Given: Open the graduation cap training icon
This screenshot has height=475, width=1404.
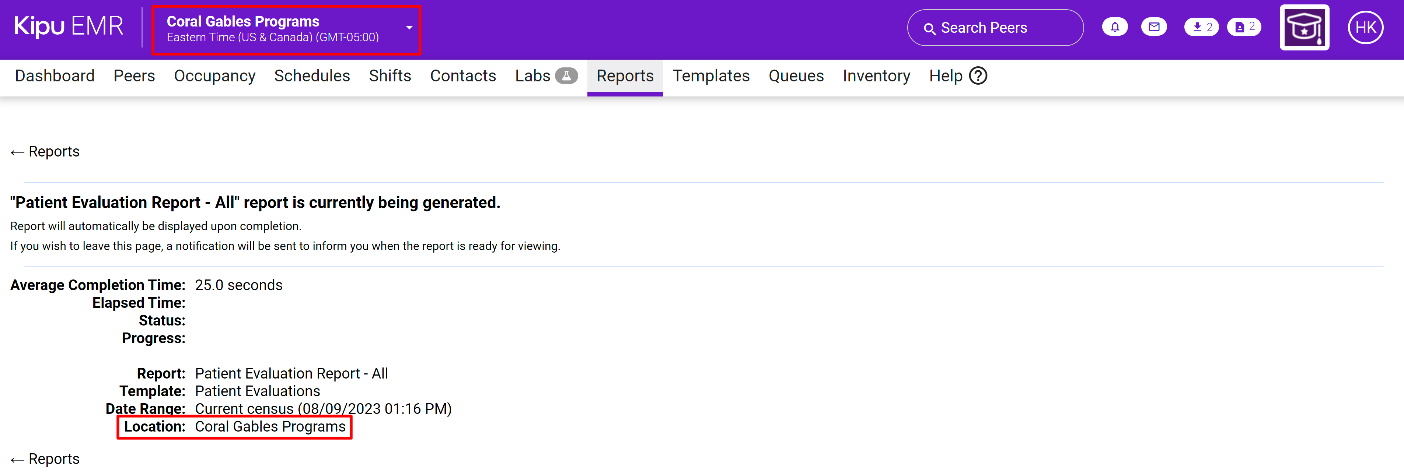Looking at the screenshot, I should 1304,28.
